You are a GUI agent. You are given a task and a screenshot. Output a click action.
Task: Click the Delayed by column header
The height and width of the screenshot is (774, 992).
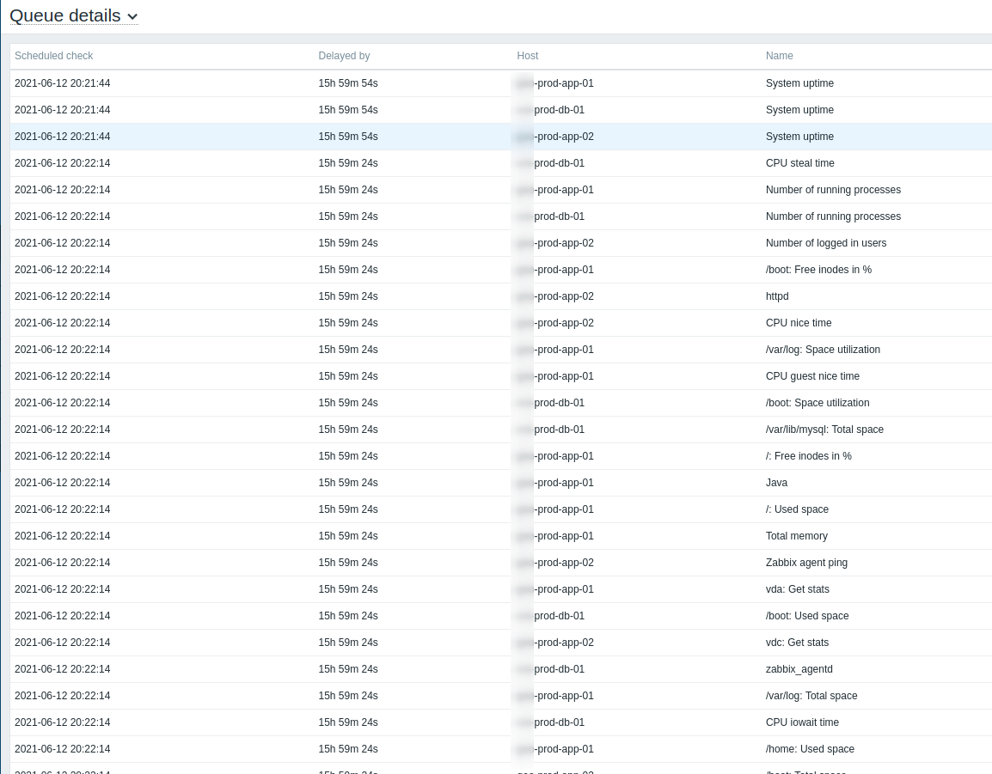point(344,56)
